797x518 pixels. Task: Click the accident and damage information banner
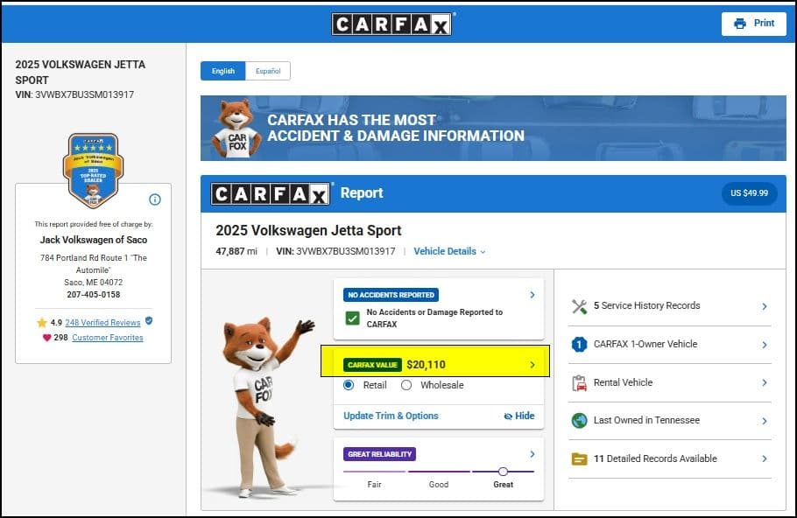coord(493,128)
